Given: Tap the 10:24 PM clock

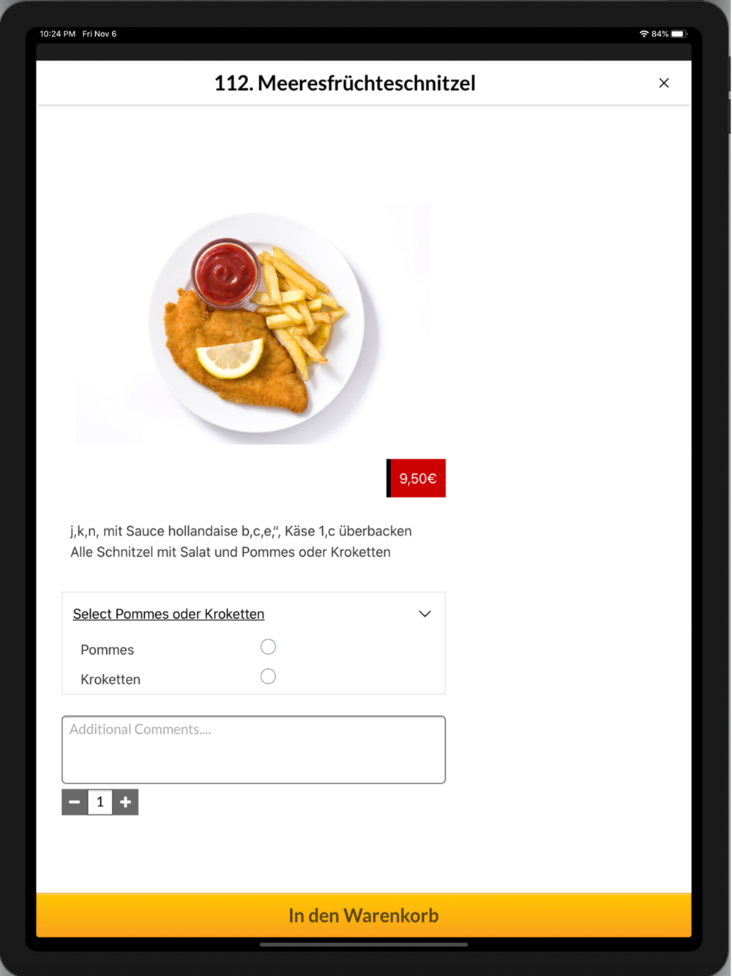Looking at the screenshot, I should (58, 34).
